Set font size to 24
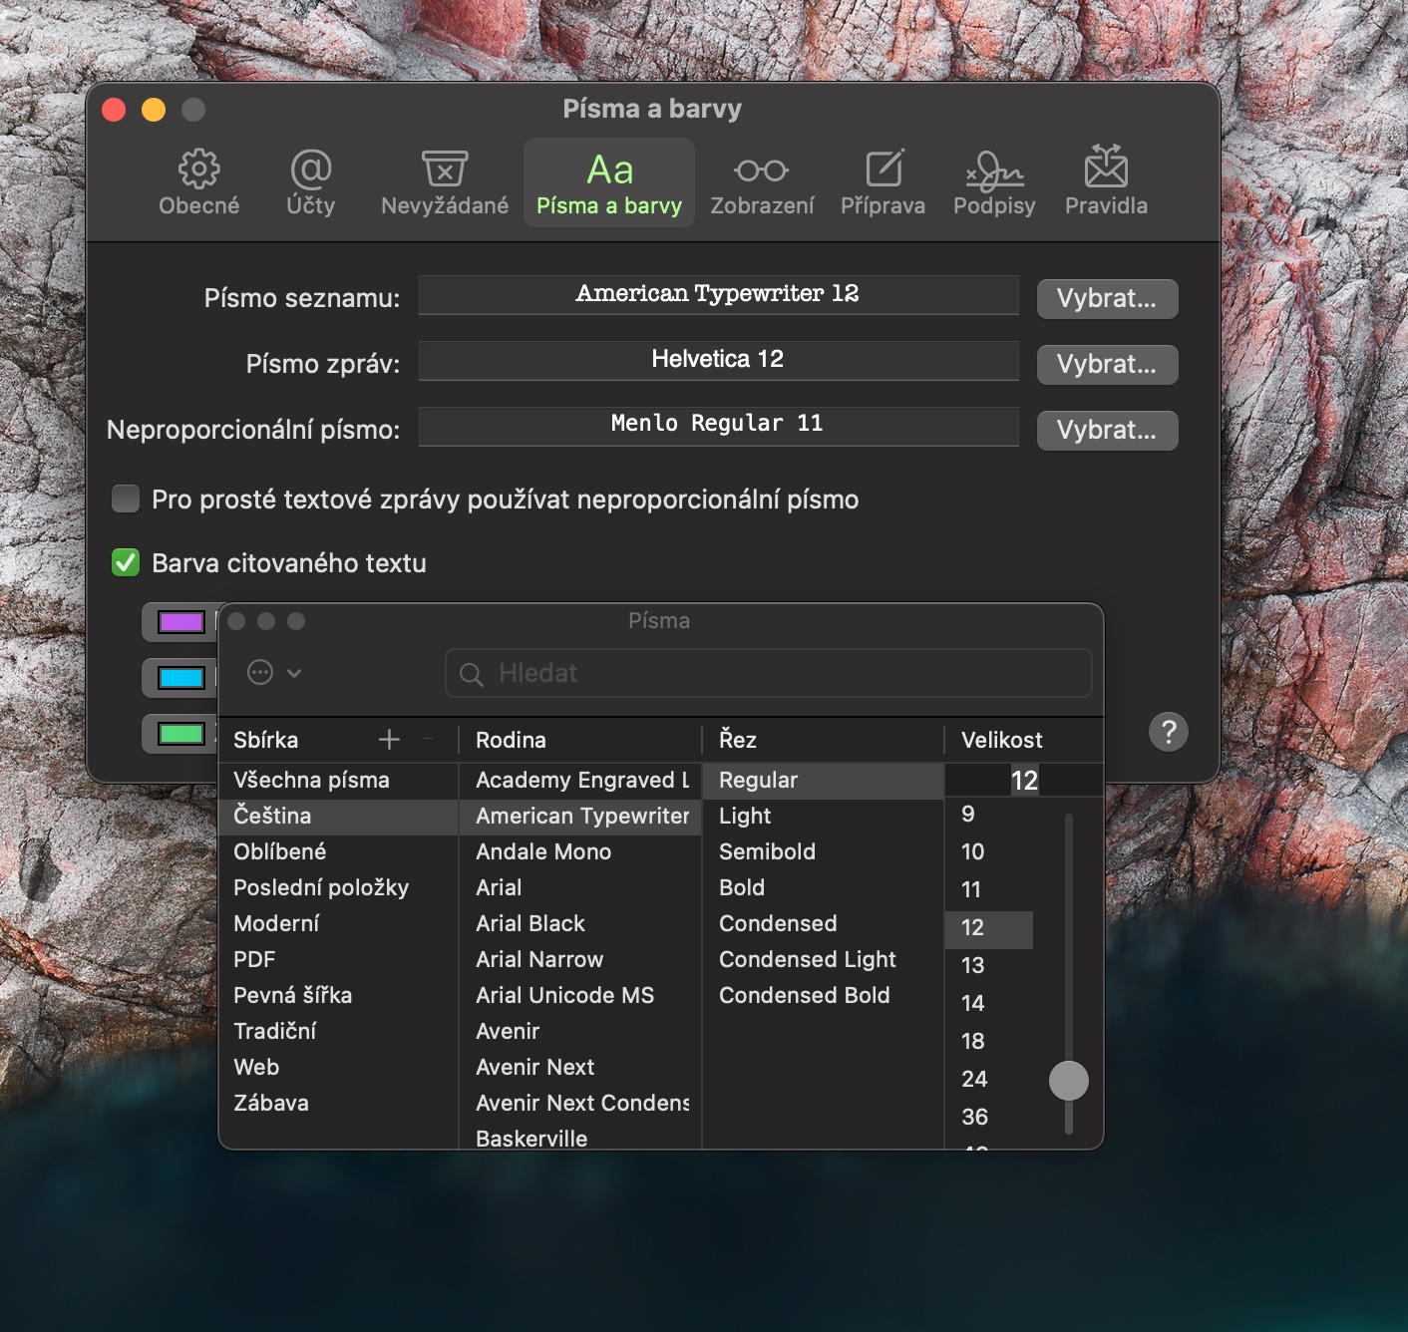Image resolution: width=1408 pixels, height=1332 pixels. click(989, 1079)
